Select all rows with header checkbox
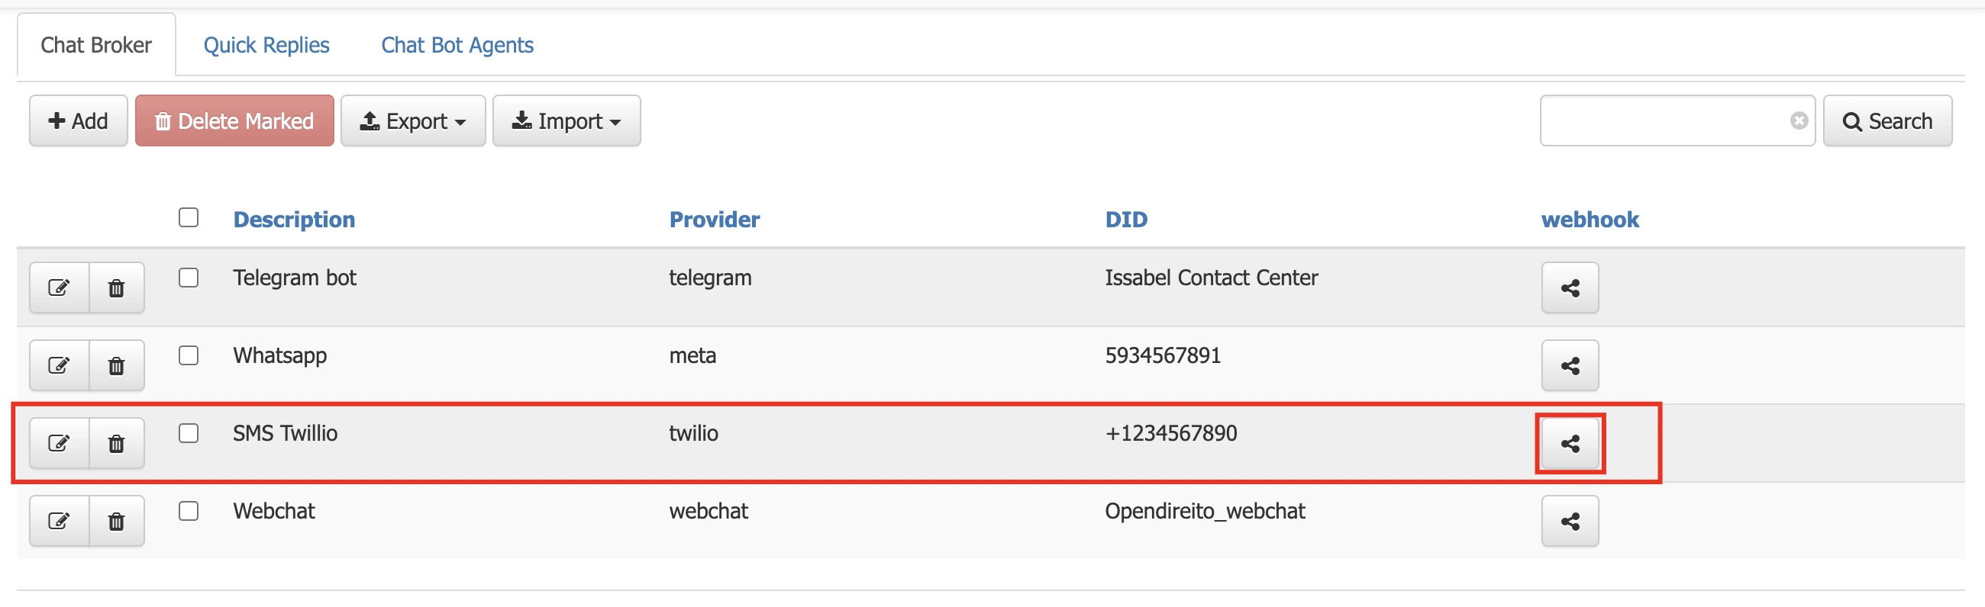This screenshot has width=1985, height=607. click(188, 218)
